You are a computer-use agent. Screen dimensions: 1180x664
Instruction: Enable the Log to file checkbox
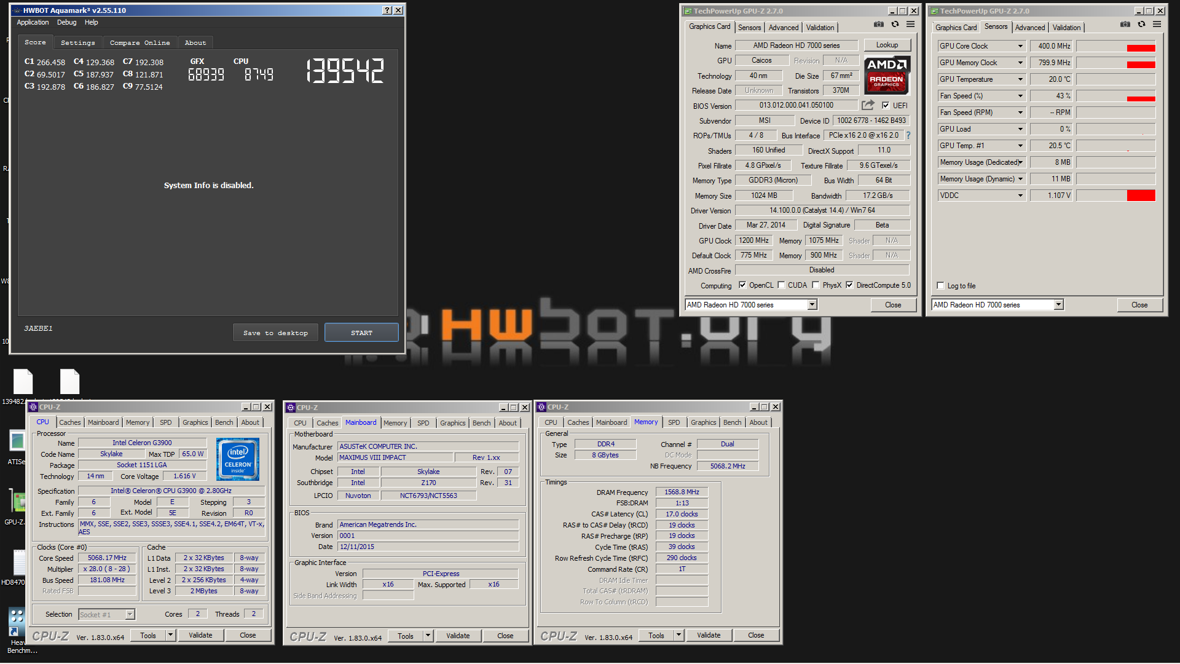click(x=940, y=285)
